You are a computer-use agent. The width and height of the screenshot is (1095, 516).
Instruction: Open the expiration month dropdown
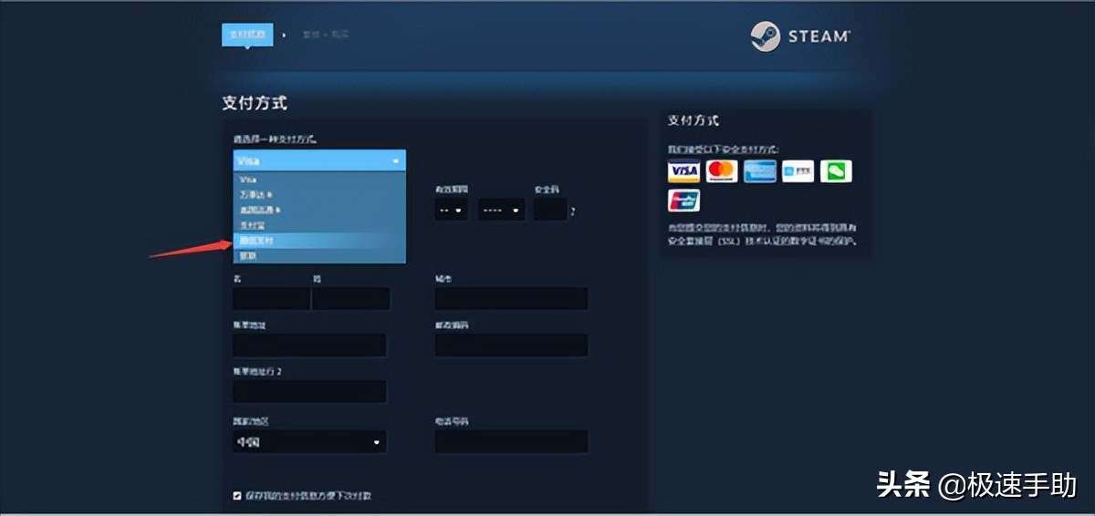click(451, 210)
